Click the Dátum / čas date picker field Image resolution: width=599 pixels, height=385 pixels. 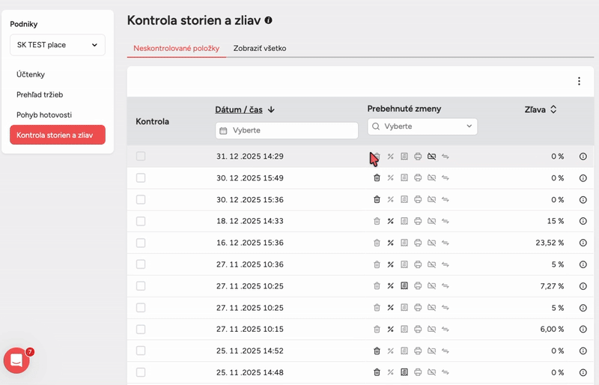tap(287, 130)
